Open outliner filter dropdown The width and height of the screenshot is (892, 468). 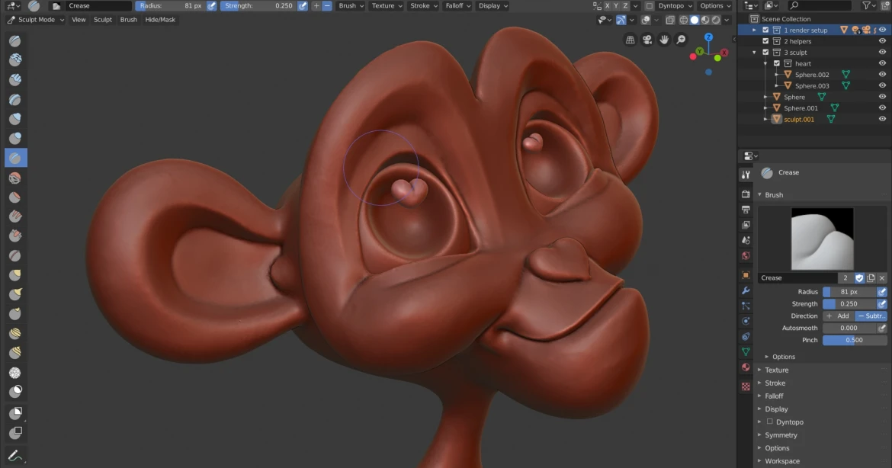tap(869, 5)
